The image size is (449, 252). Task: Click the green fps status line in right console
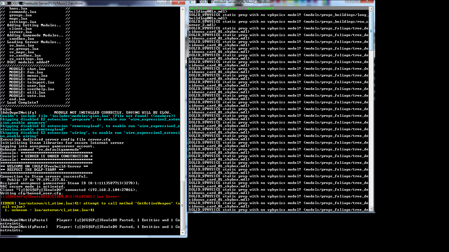[x=227, y=8]
